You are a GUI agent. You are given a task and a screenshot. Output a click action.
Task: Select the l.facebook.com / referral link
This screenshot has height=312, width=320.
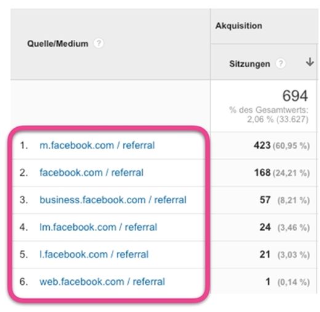tap(94, 254)
